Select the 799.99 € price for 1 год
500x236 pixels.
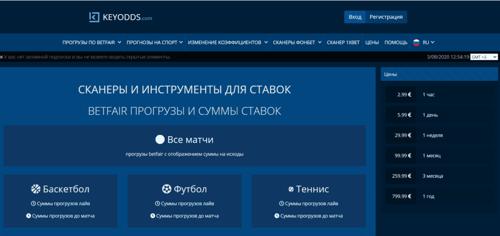point(401,196)
